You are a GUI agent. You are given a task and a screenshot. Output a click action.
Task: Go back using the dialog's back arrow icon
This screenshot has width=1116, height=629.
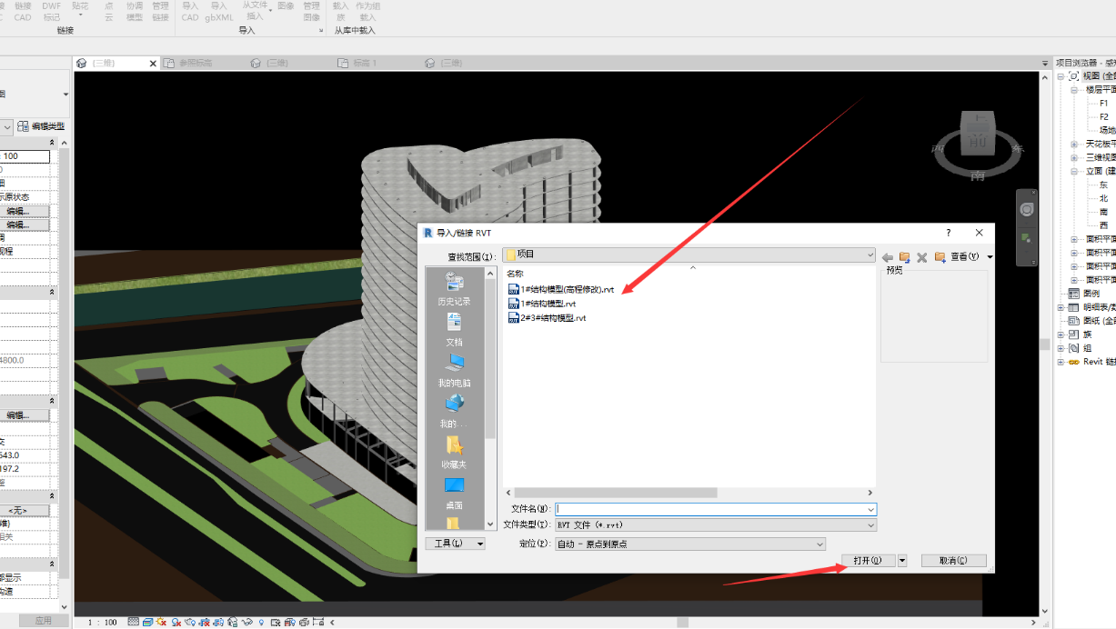888,257
